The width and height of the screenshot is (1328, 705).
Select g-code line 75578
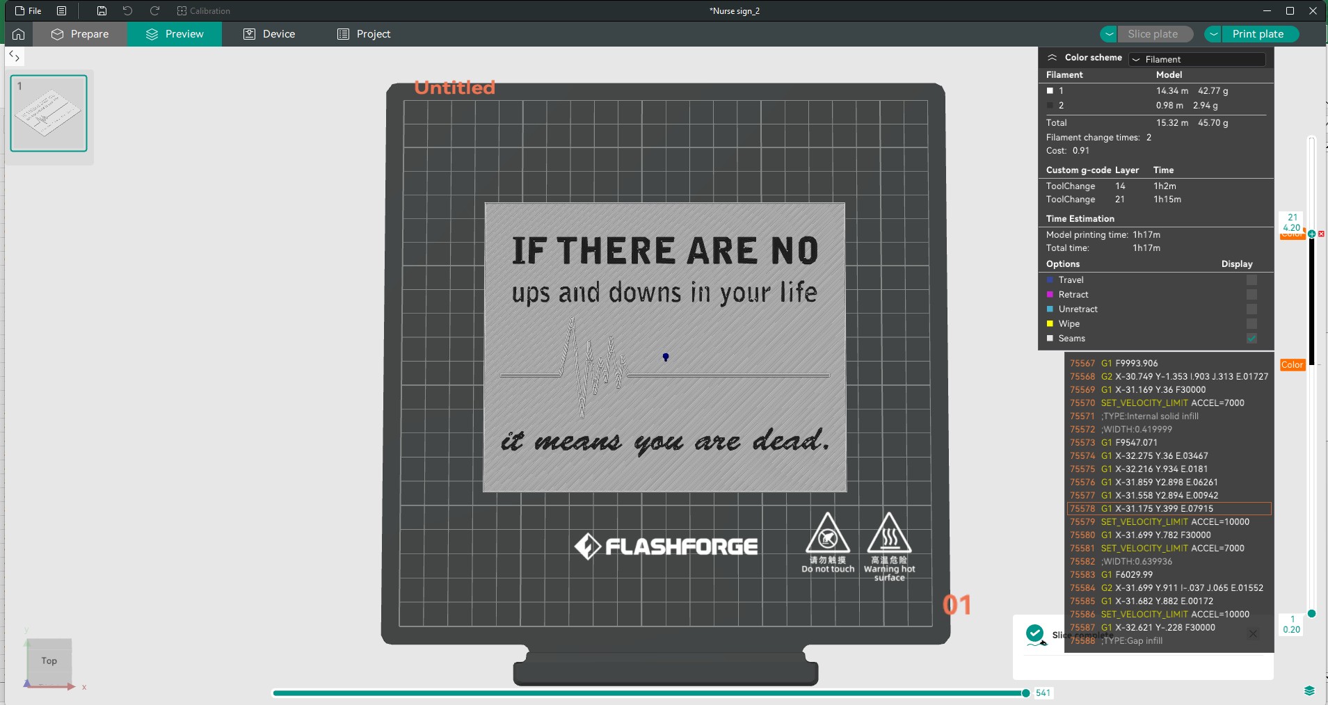pos(1169,509)
